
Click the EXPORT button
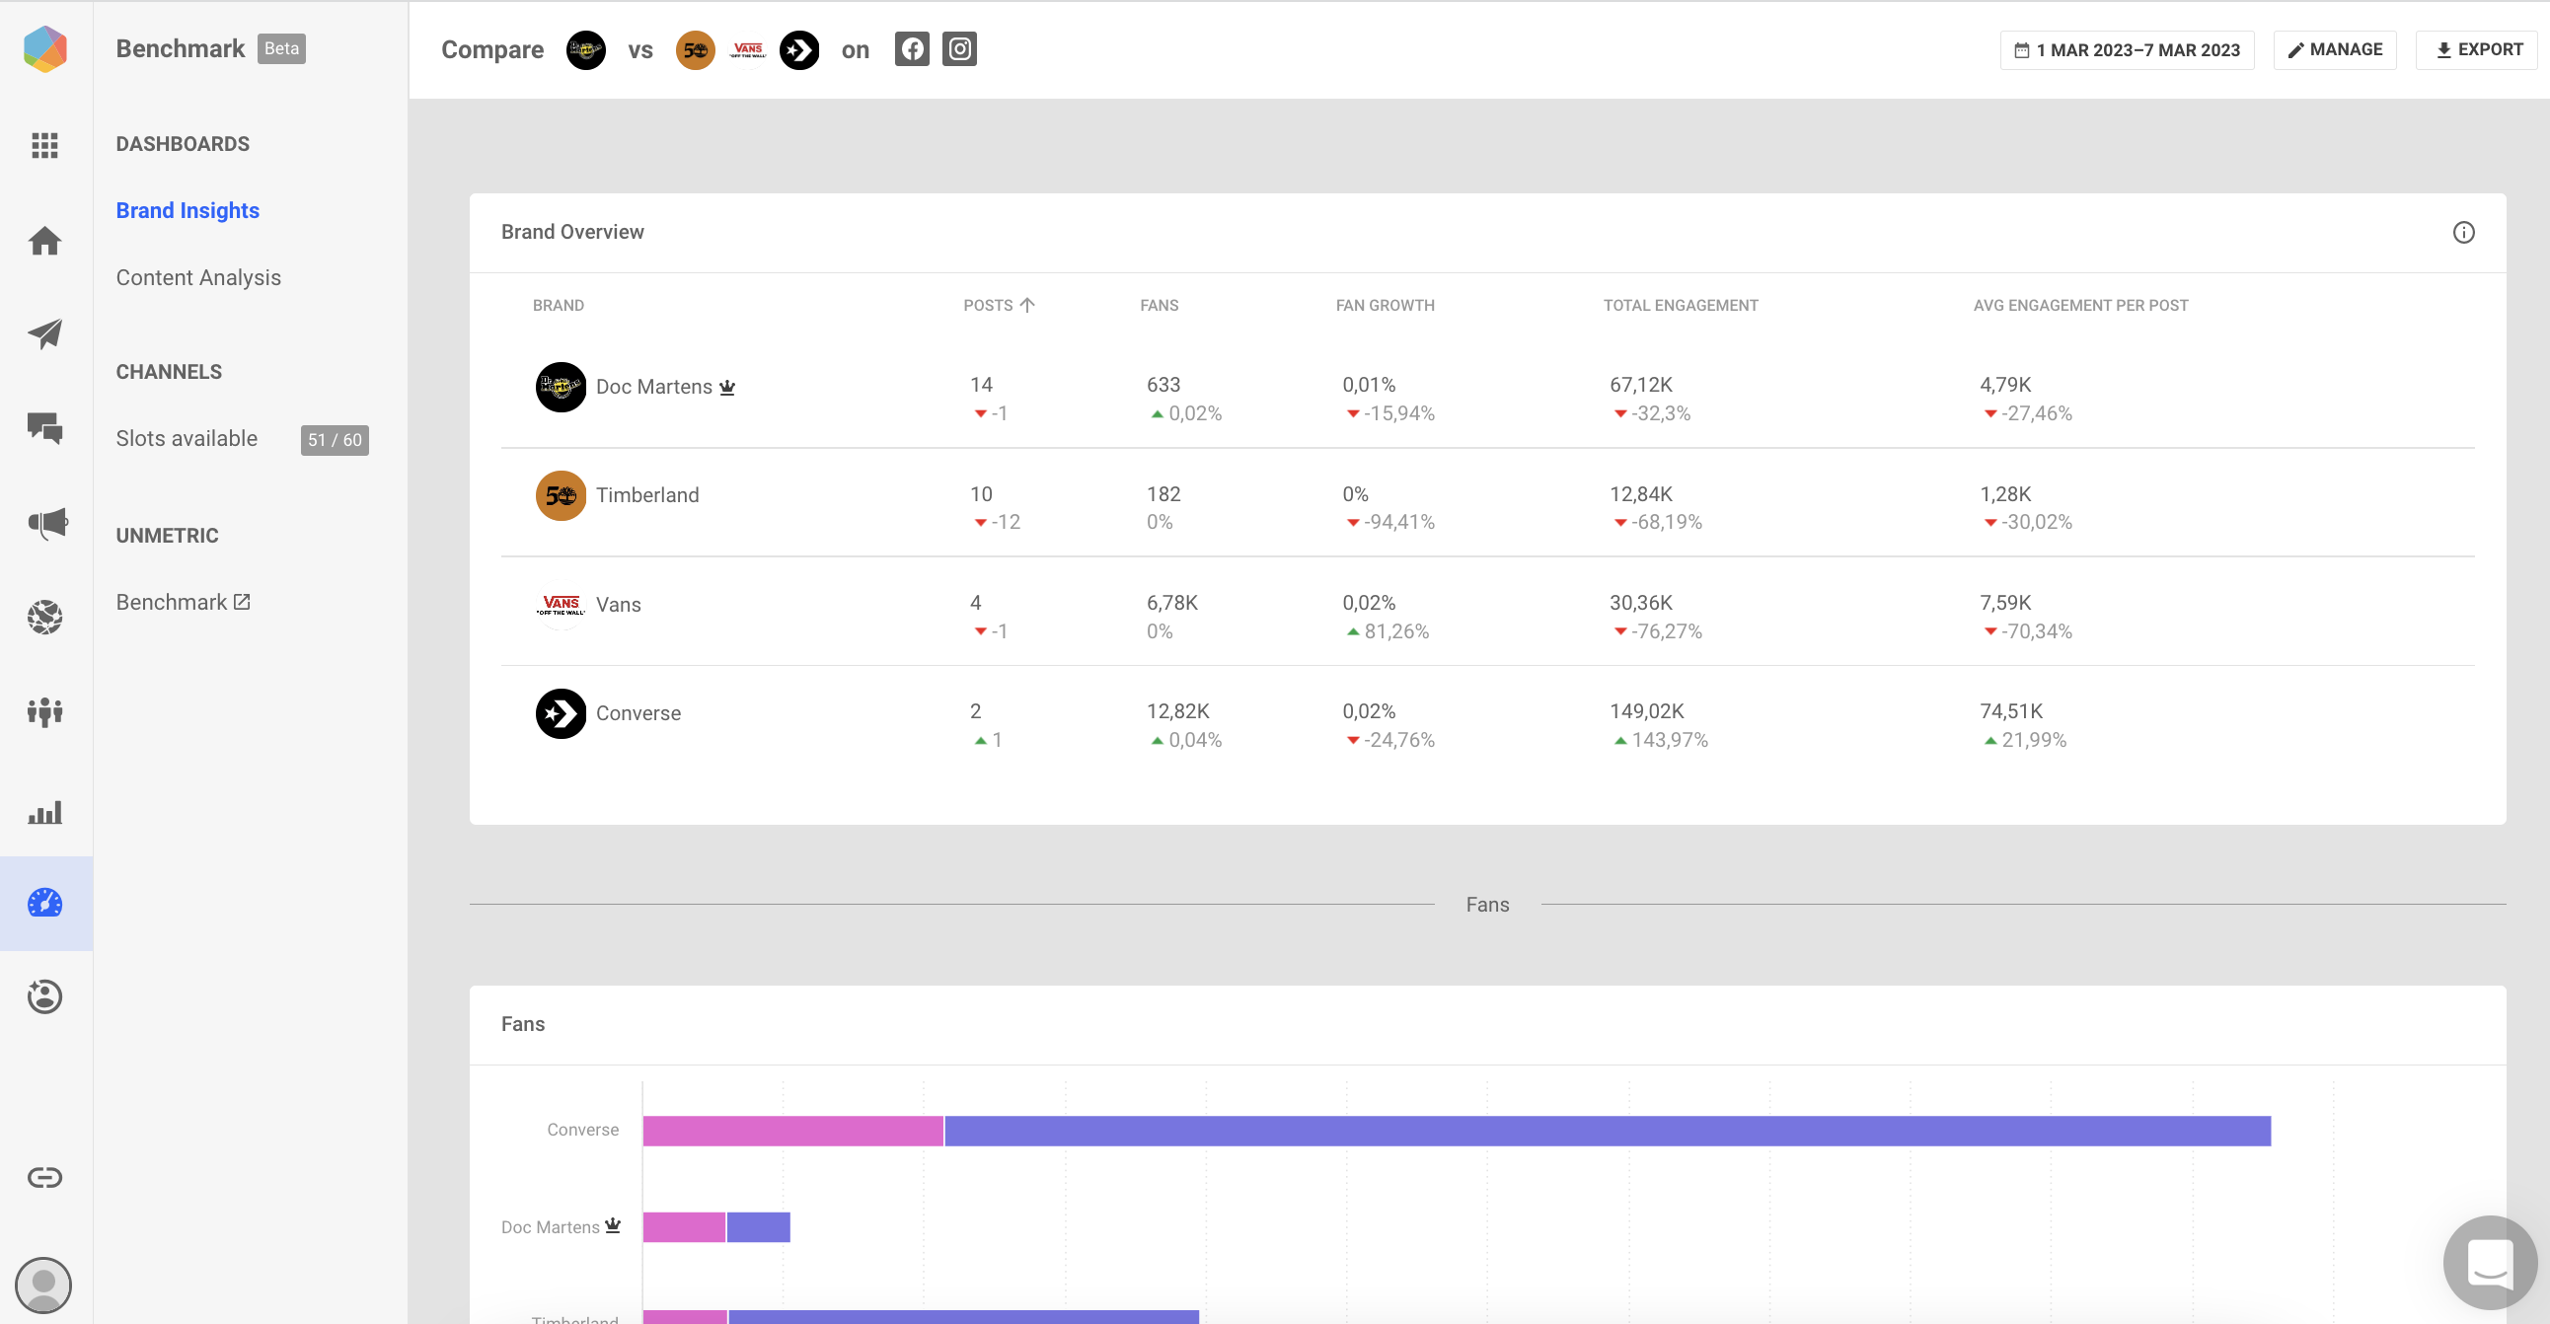click(x=2478, y=50)
